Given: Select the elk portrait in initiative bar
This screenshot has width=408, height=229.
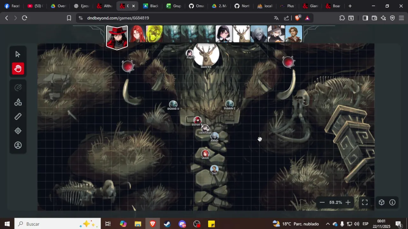Looking at the screenshot, I should point(241,34).
